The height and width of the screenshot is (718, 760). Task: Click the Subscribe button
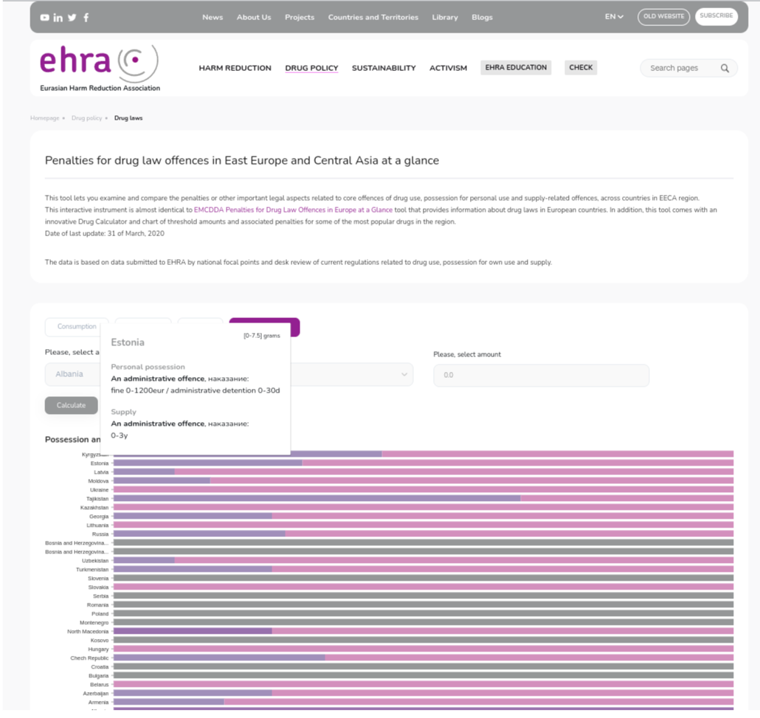(716, 16)
